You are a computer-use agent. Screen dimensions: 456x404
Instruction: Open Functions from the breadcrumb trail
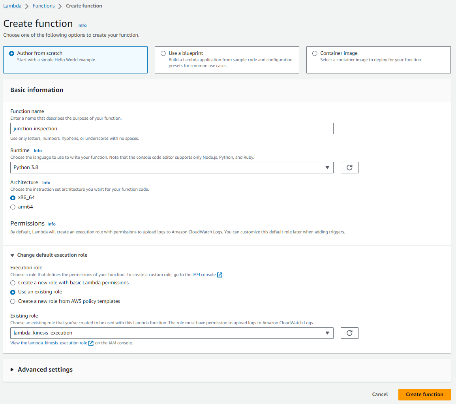point(43,6)
